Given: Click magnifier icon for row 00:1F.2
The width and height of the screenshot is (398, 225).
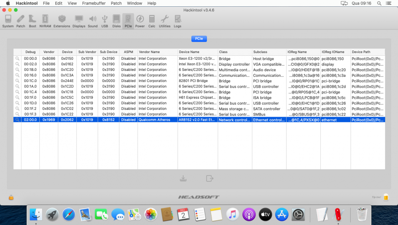Looking at the screenshot, I should [x=17, y=108].
